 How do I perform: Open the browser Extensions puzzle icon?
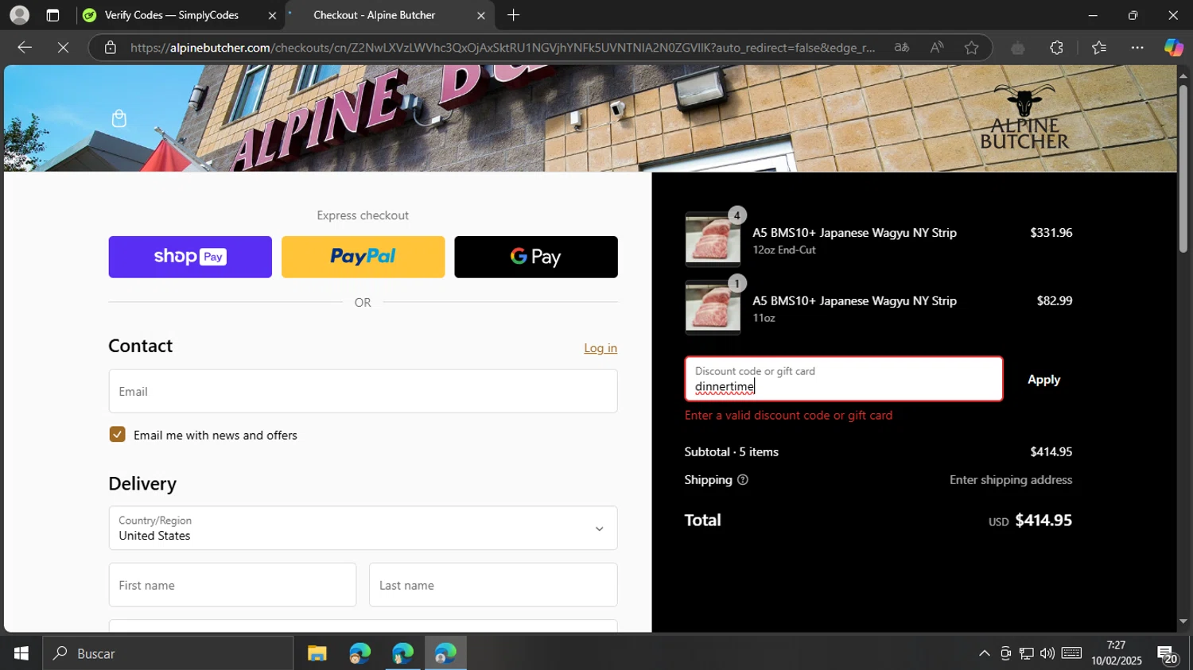(x=1056, y=48)
